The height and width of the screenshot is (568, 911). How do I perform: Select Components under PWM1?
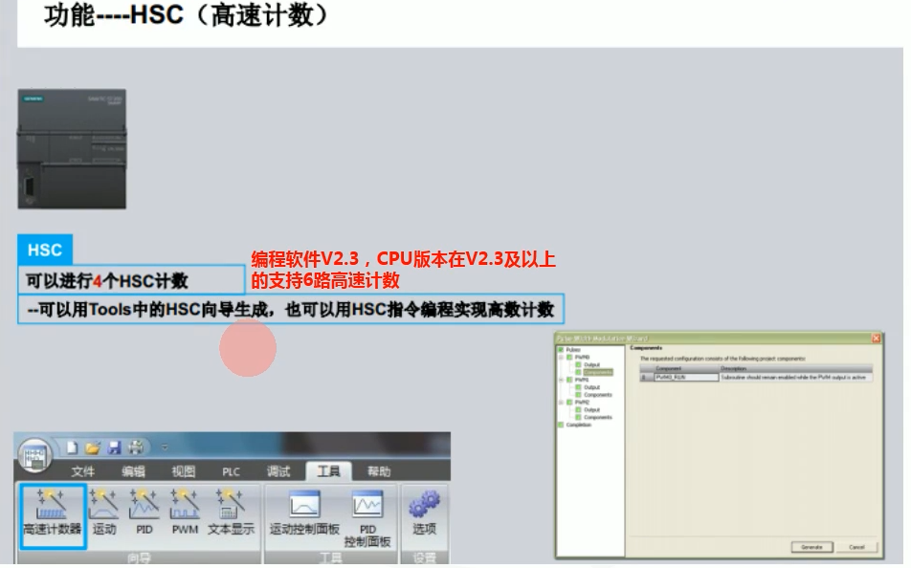(598, 395)
